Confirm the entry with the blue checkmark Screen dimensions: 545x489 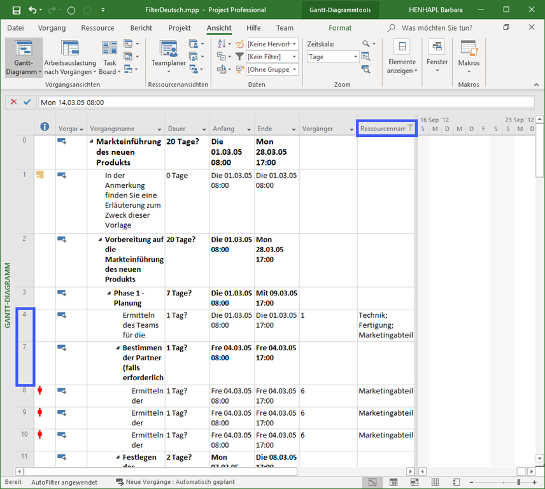click(27, 102)
